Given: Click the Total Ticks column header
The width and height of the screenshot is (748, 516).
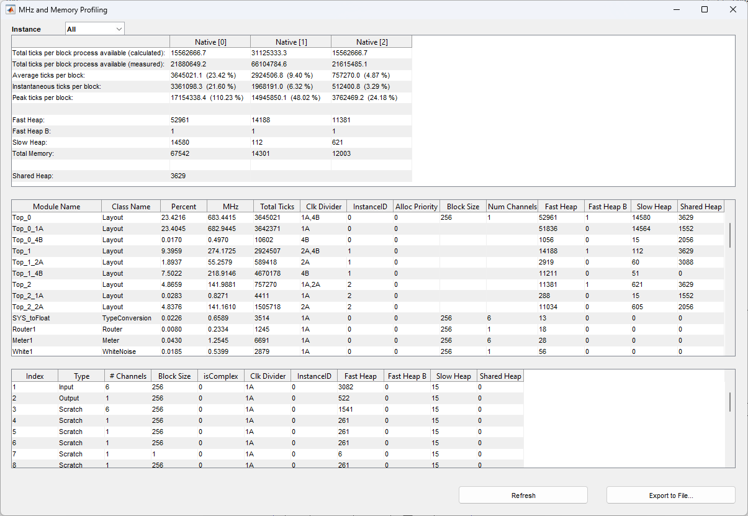Looking at the screenshot, I should point(277,207).
